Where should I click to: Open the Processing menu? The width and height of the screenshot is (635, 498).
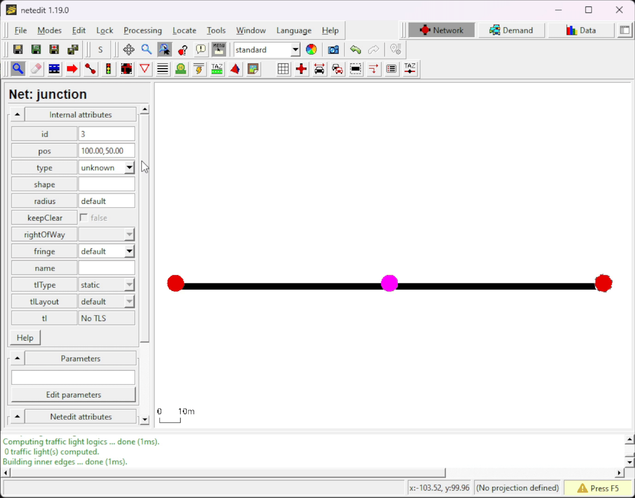click(x=143, y=31)
